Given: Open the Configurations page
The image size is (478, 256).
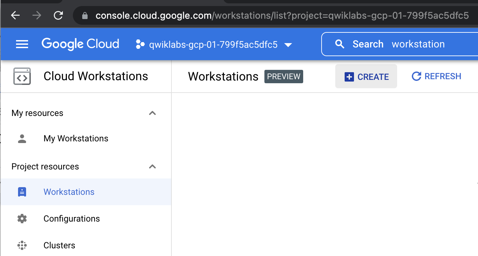Looking at the screenshot, I should pyautogui.click(x=72, y=218).
